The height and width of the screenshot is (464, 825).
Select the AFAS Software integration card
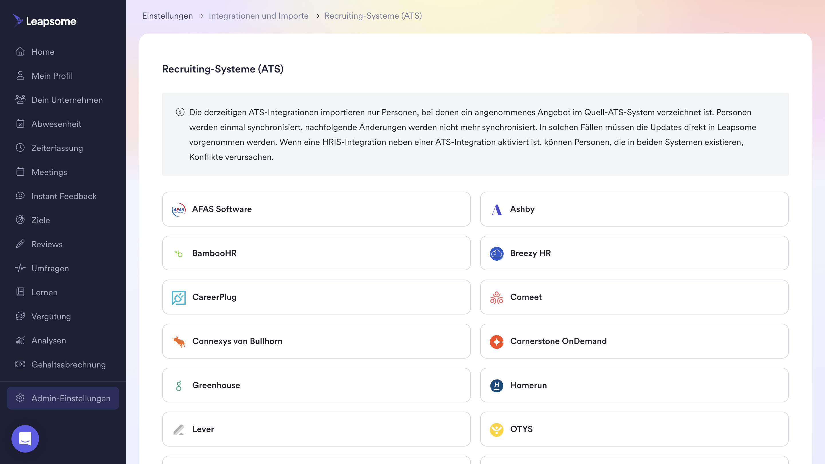point(317,209)
